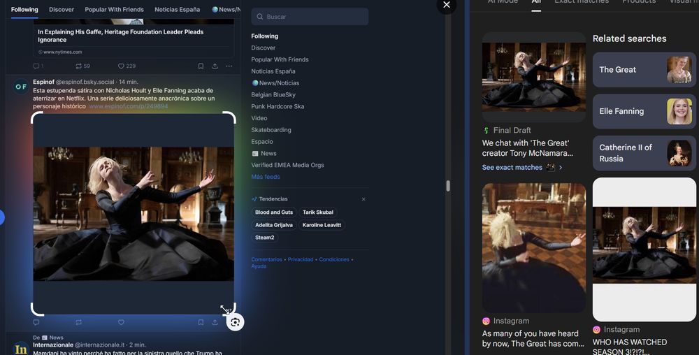Open the Heritage Foundation article headline
Viewport: 699px width, 355px height.
tap(120, 36)
